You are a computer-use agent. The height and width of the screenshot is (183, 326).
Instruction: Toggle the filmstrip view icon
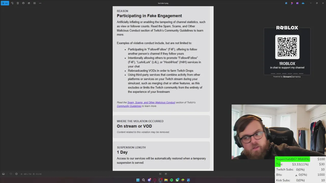(x=3, y=174)
